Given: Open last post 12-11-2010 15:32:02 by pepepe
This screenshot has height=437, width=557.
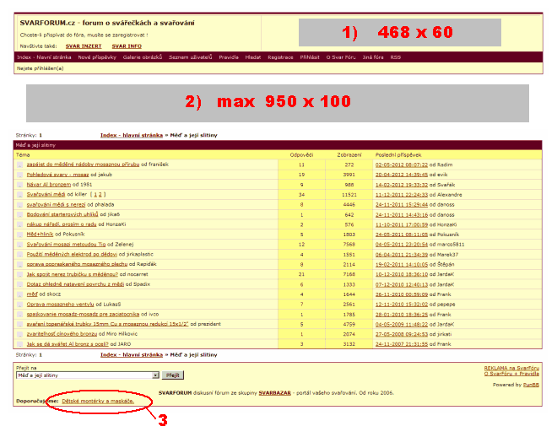Looking at the screenshot, I should tap(402, 305).
